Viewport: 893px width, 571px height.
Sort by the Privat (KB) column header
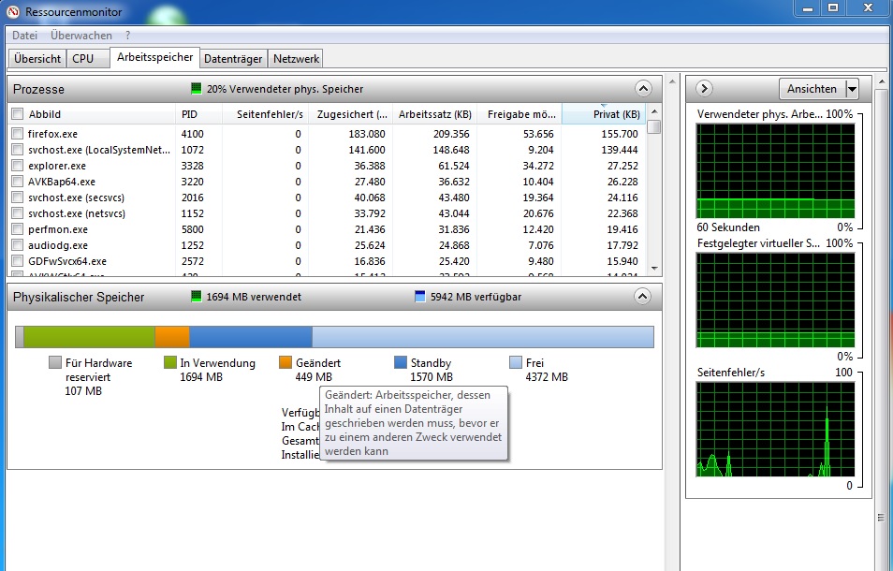[605, 114]
